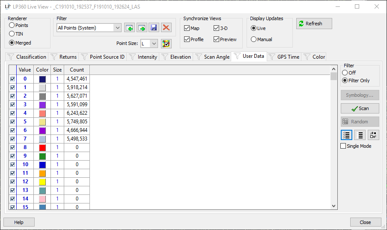
Task: Click the export filter icon with green right arrow
Action: [x=142, y=28]
